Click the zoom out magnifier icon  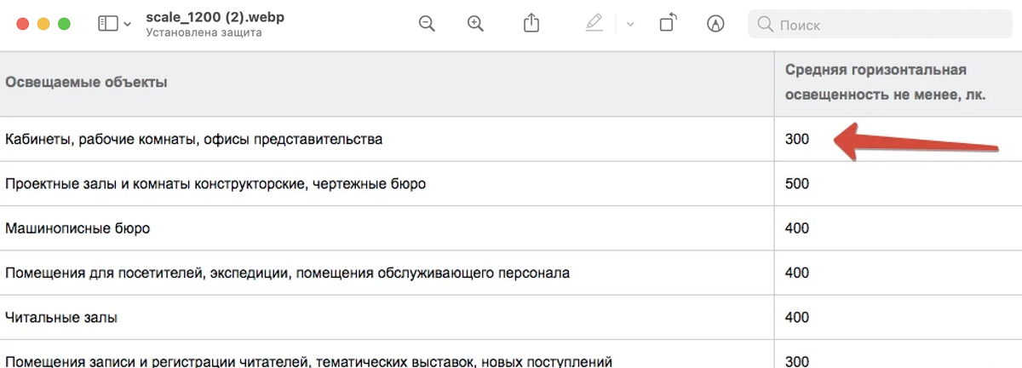pos(427,24)
